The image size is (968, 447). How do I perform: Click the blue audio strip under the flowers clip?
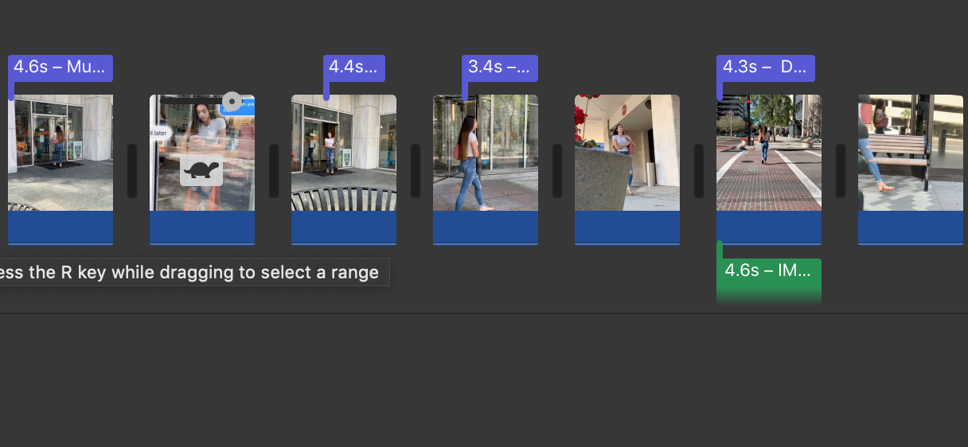coord(627,227)
